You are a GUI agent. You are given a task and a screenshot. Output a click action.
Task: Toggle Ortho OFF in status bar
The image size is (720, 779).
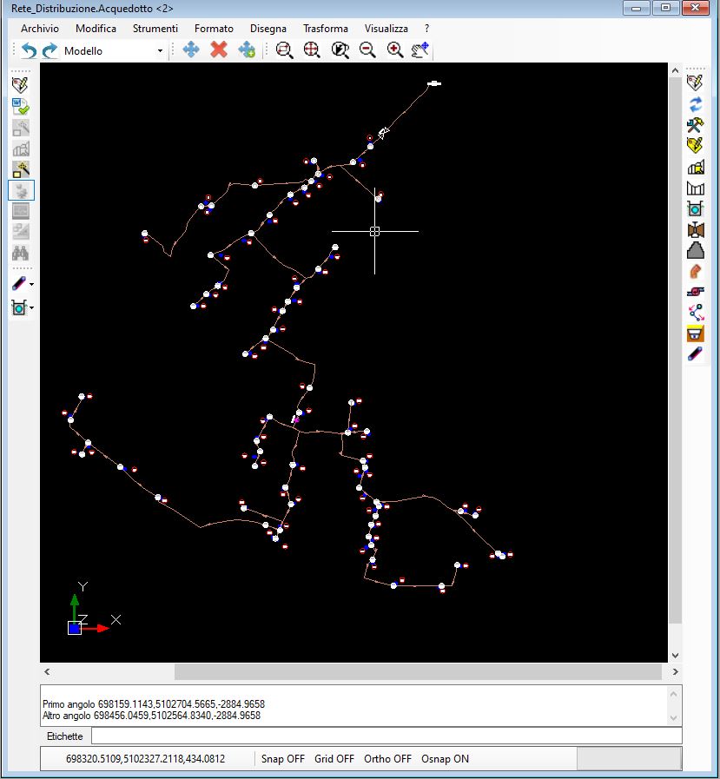387,758
